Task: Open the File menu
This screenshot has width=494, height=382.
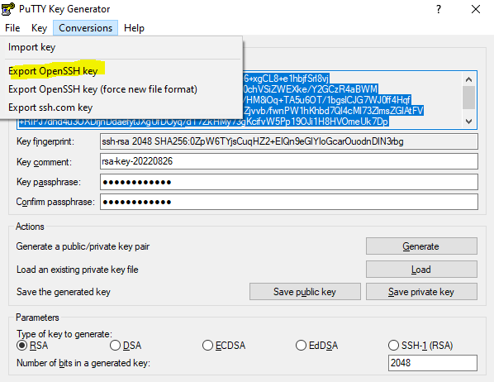Action: [12, 28]
